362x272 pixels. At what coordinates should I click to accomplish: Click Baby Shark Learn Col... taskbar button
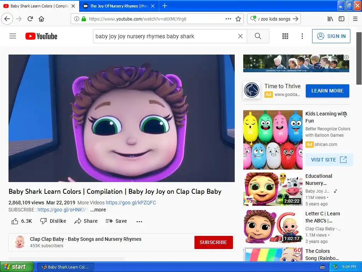pos(65,267)
